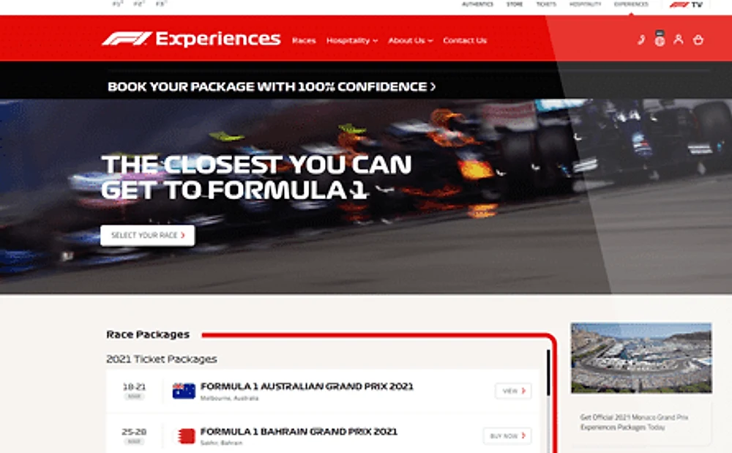This screenshot has height=453, width=732.
Task: Open the currency selector icon
Action: (660, 39)
